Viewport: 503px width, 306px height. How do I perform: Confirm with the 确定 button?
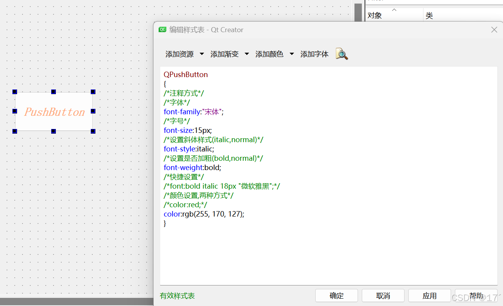(x=337, y=296)
